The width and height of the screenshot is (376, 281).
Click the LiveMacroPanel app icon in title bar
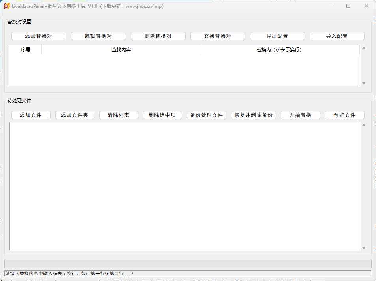point(6,6)
